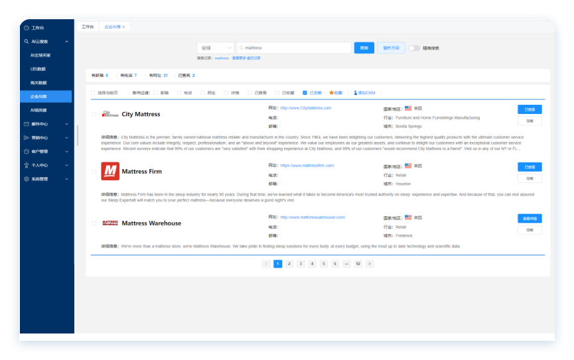Click the 添加CRM person icon
This screenshot has width=574, height=360.
pyautogui.click(x=355, y=93)
